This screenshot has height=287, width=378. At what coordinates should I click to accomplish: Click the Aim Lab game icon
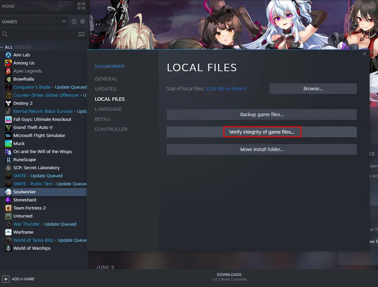[8, 55]
